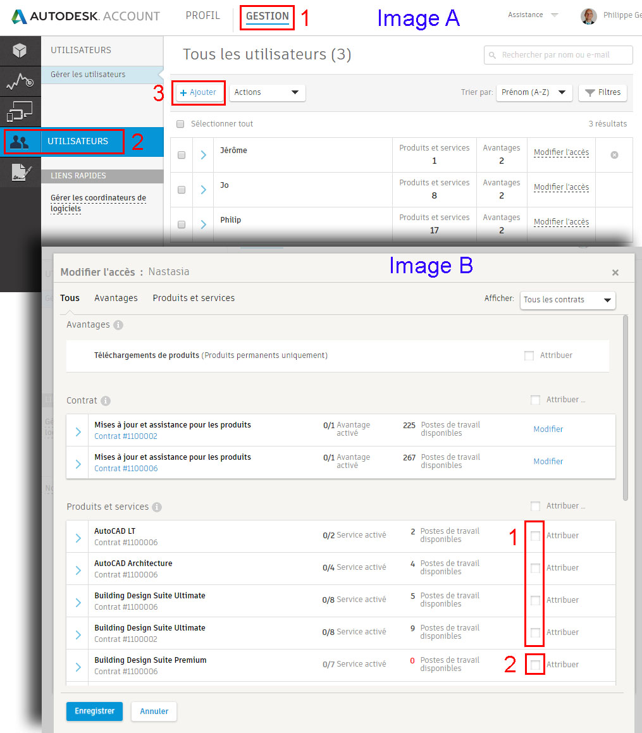Screen dimensions: 642x733
Task: Open the Tous les contrats dropdown
Action: 567,300
